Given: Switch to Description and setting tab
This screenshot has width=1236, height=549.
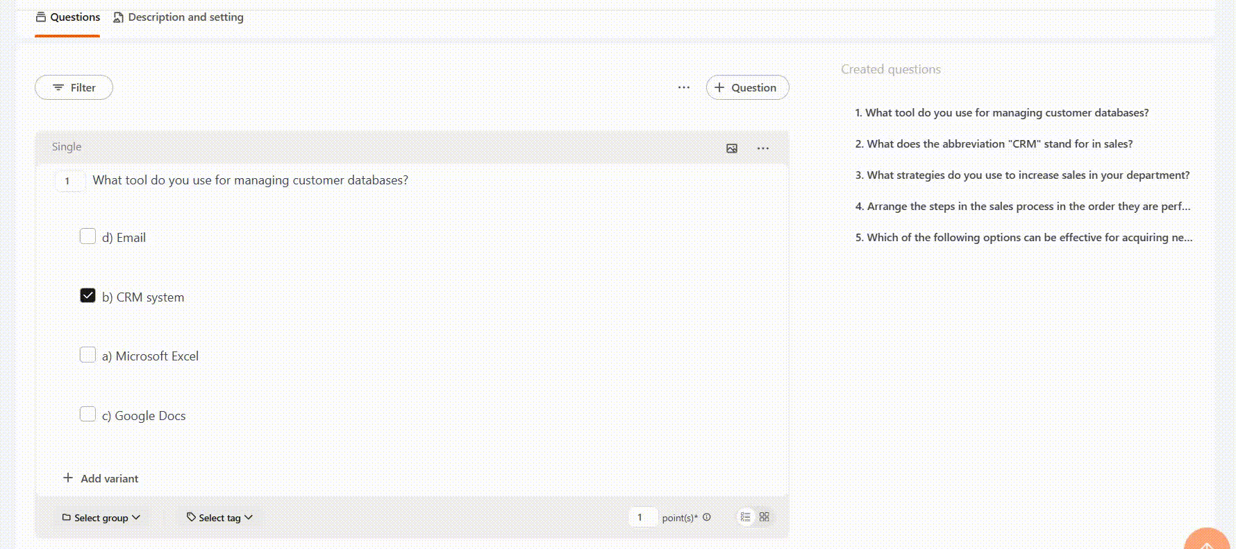Looking at the screenshot, I should point(178,17).
